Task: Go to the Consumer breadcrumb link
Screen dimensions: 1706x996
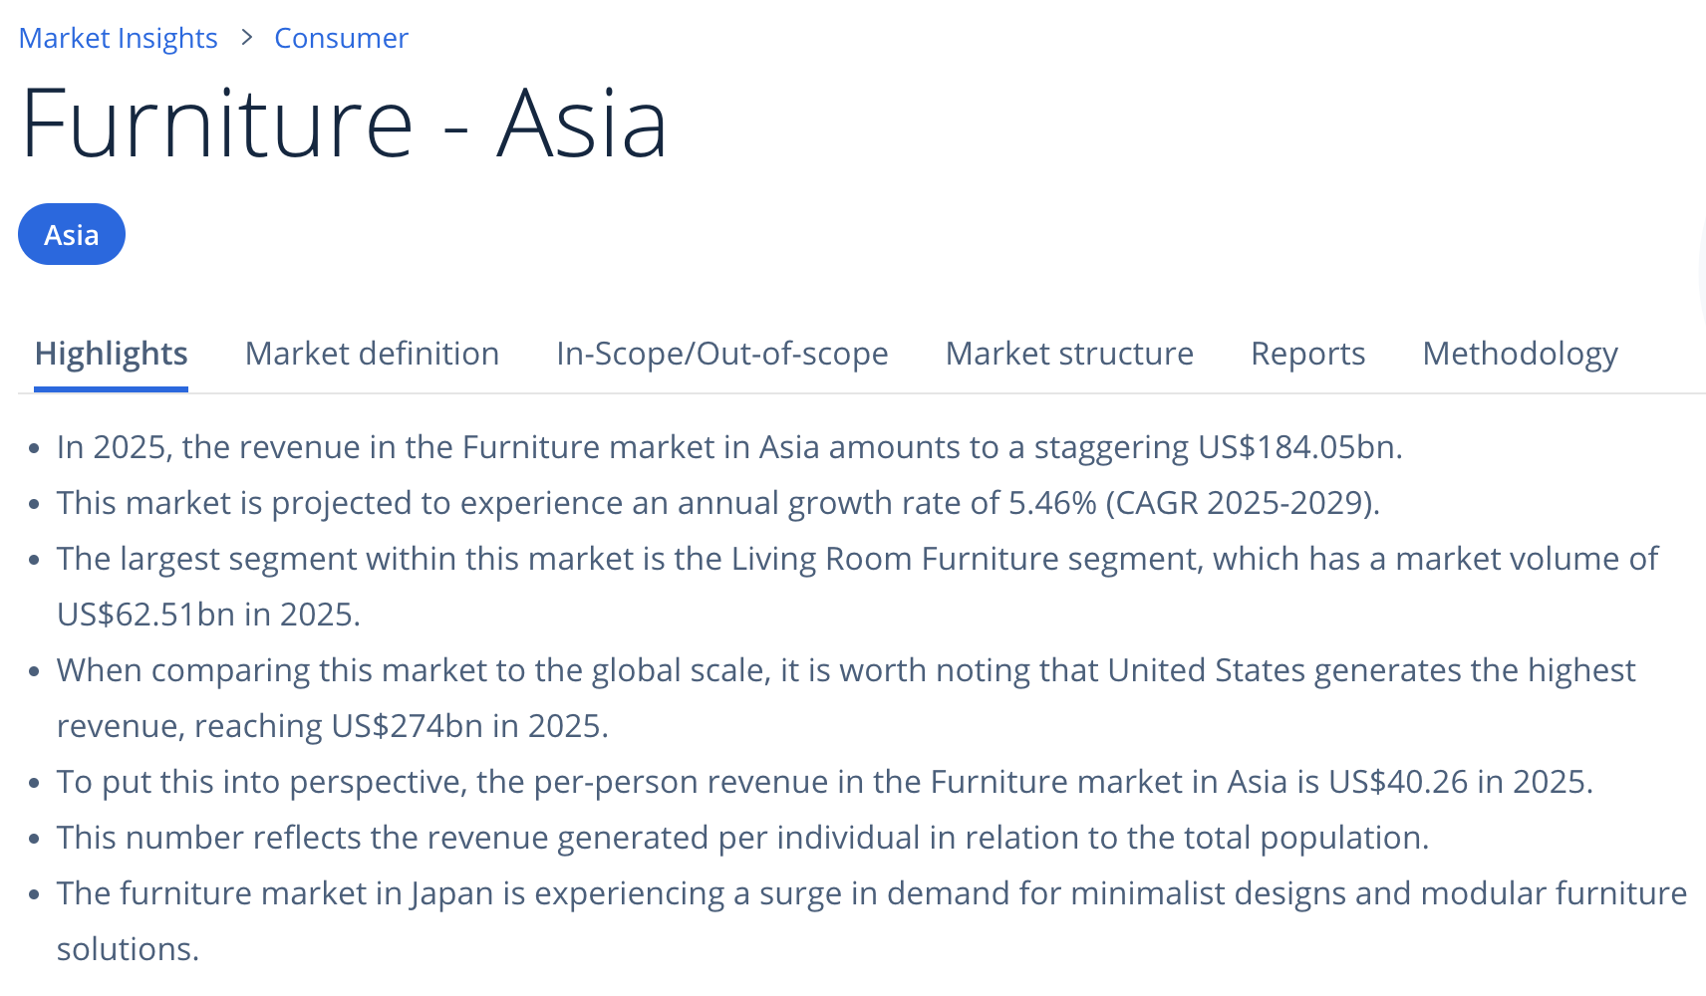Action: click(341, 38)
